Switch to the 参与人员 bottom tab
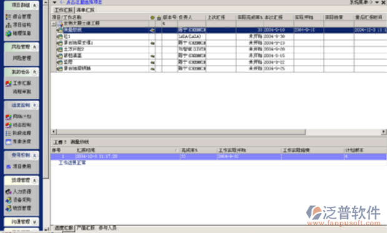 point(107,228)
